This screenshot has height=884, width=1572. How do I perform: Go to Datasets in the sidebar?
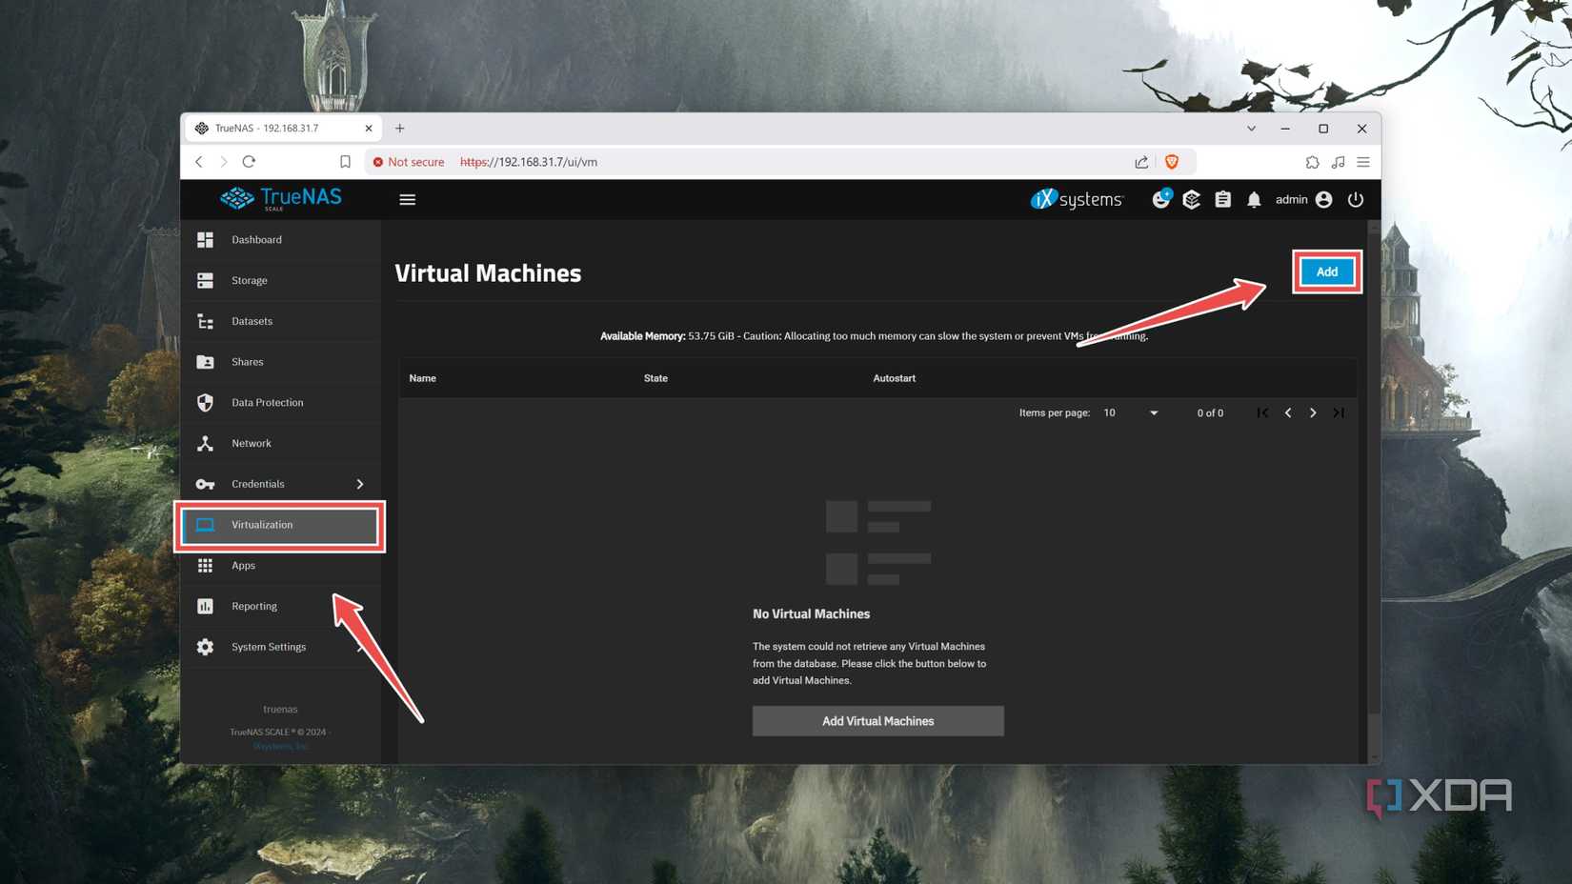[280, 321]
